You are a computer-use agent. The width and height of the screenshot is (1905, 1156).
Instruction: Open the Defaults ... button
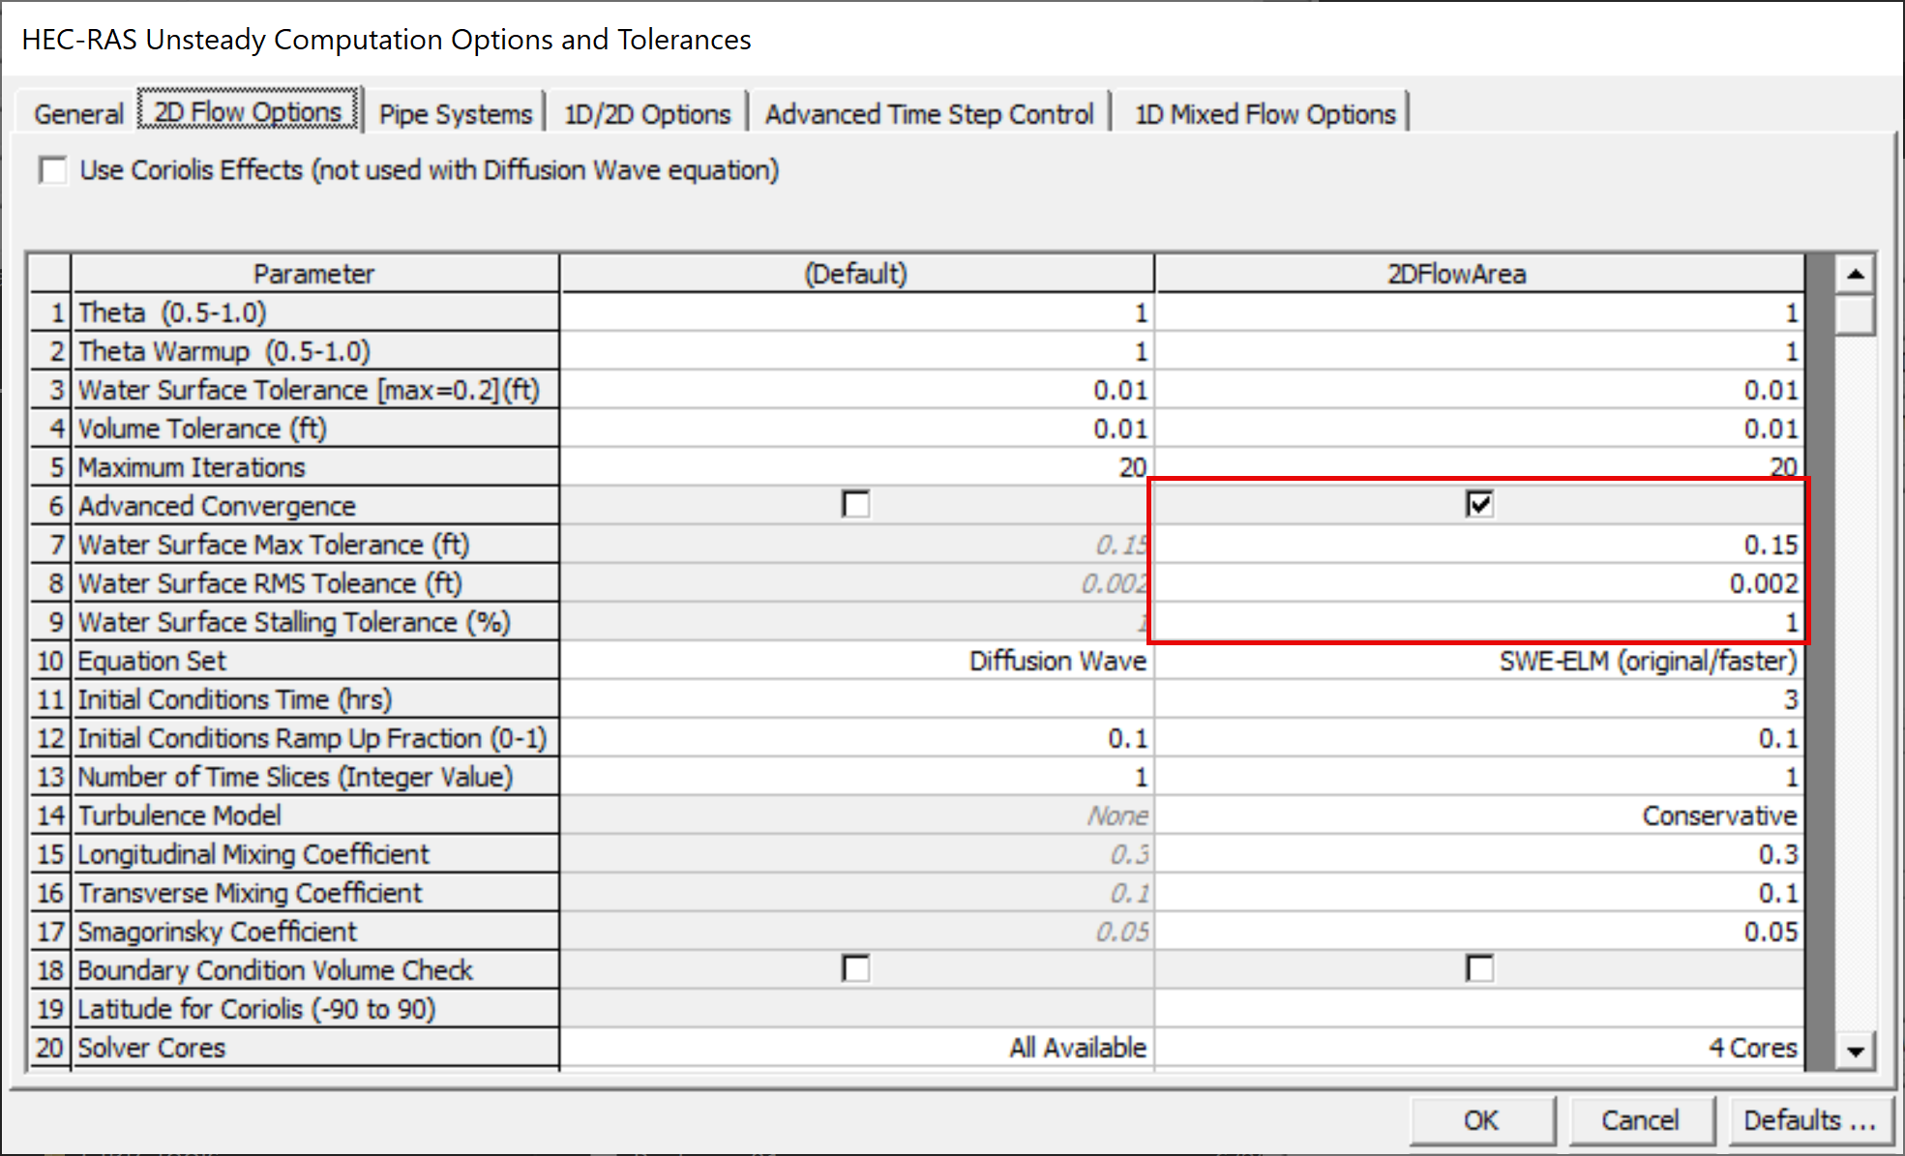pyautogui.click(x=1809, y=1120)
